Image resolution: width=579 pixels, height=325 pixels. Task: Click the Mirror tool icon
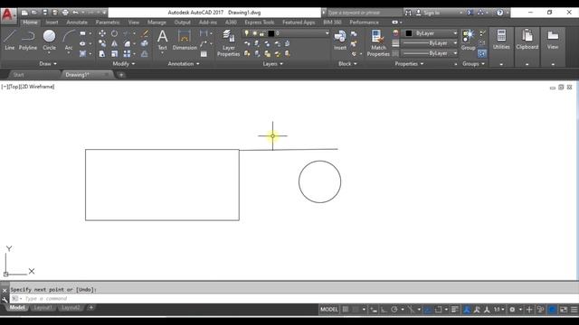pyautogui.click(x=115, y=44)
